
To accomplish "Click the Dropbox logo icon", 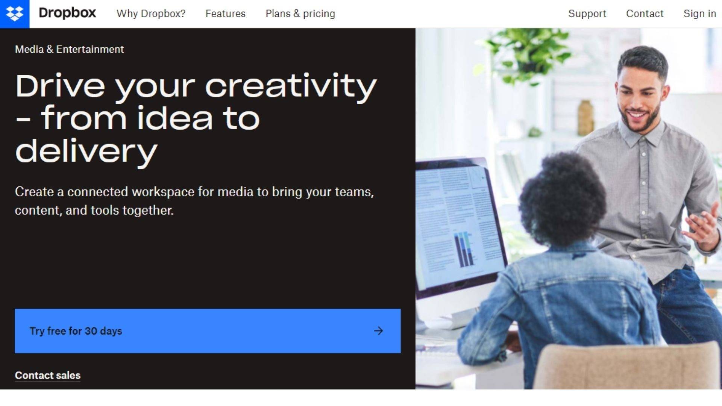I will point(14,14).
